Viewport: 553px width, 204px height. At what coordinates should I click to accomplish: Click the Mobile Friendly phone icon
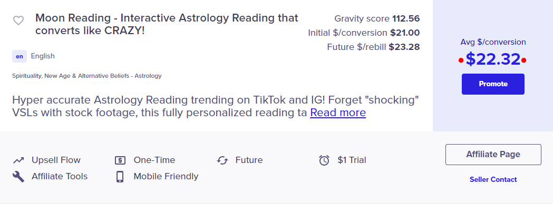[x=120, y=177]
